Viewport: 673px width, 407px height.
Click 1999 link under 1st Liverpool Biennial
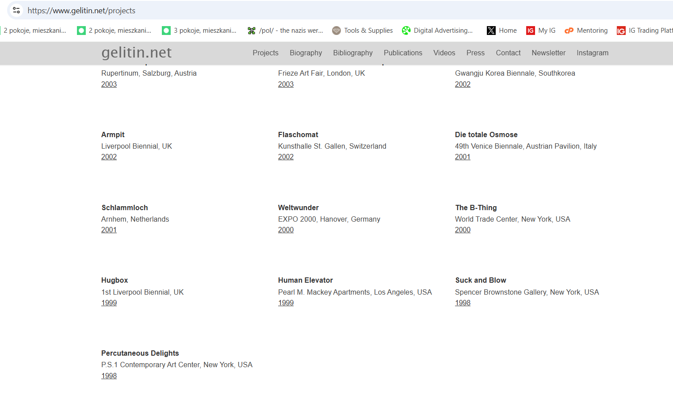tap(109, 303)
